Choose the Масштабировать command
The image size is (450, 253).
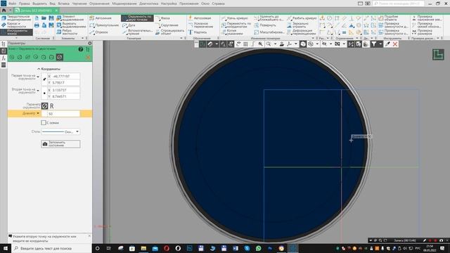(269, 32)
